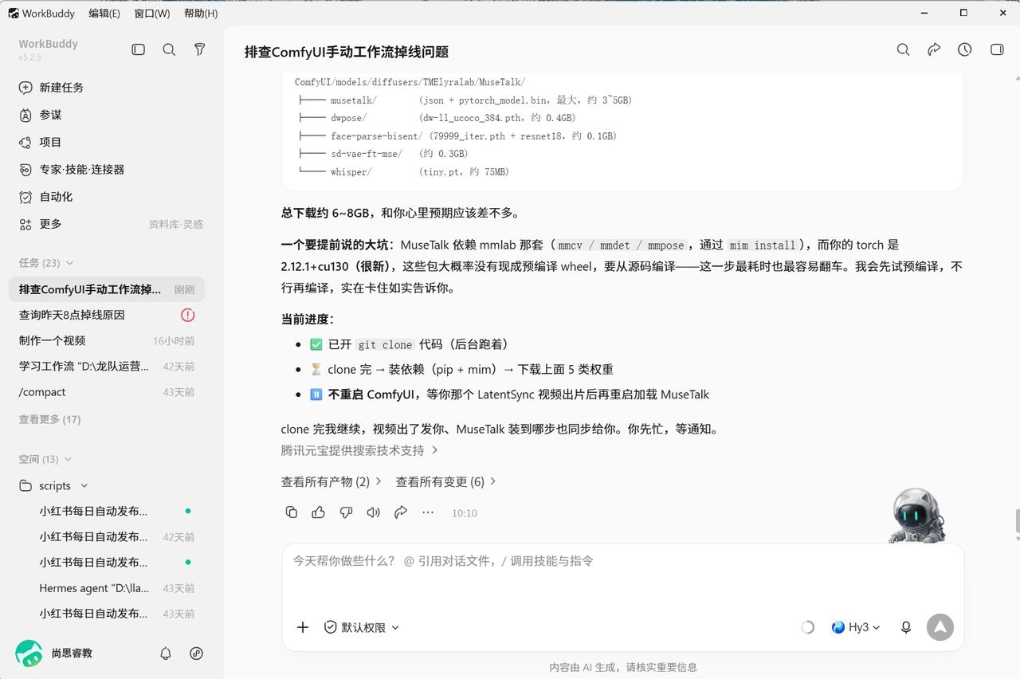The image size is (1020, 679).
Task: Start voice input with microphone icon
Action: coord(906,627)
